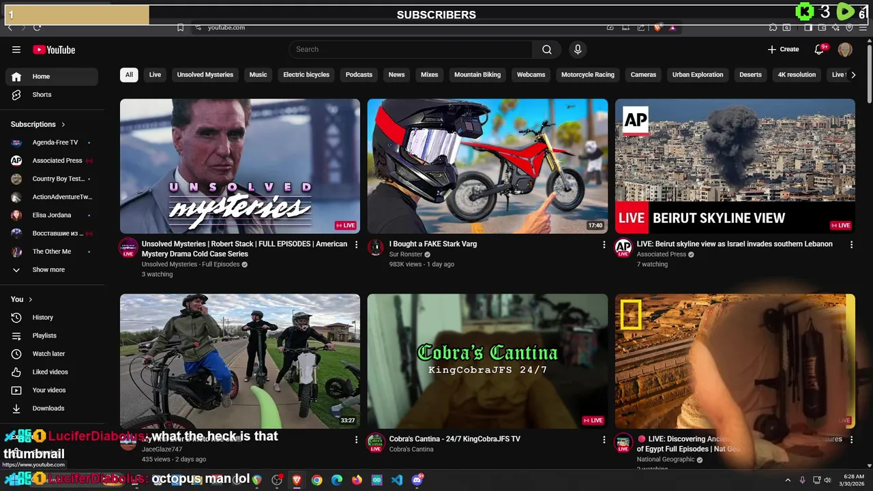Open Liked videos in sidebar

[52, 372]
